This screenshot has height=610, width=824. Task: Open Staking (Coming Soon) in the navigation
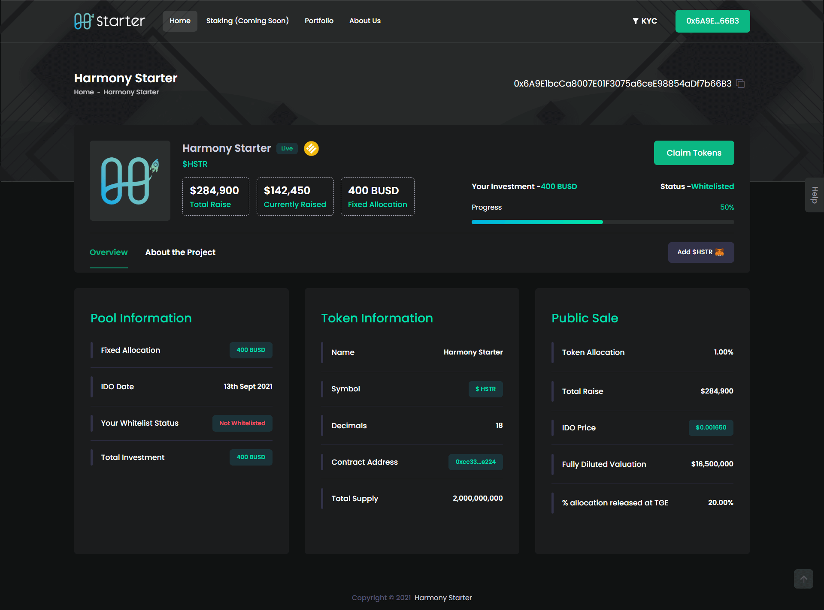pyautogui.click(x=247, y=21)
